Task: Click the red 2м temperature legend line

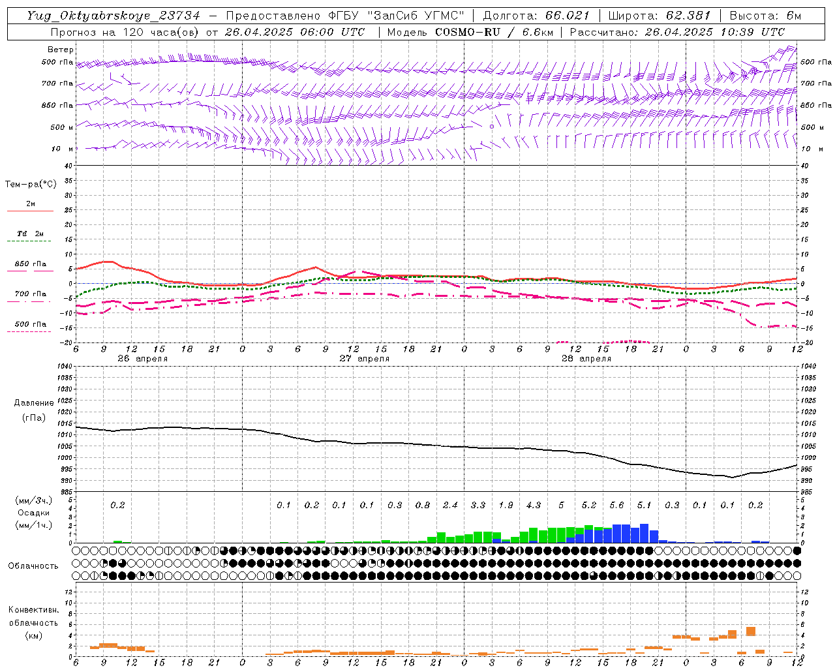Action: click(30, 211)
